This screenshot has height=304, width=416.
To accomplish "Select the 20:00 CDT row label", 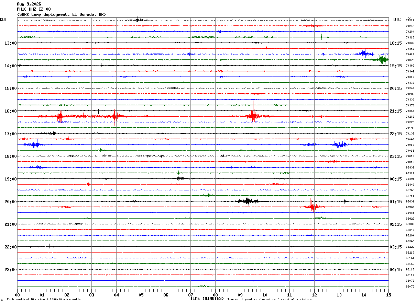I will coord(10,201).
